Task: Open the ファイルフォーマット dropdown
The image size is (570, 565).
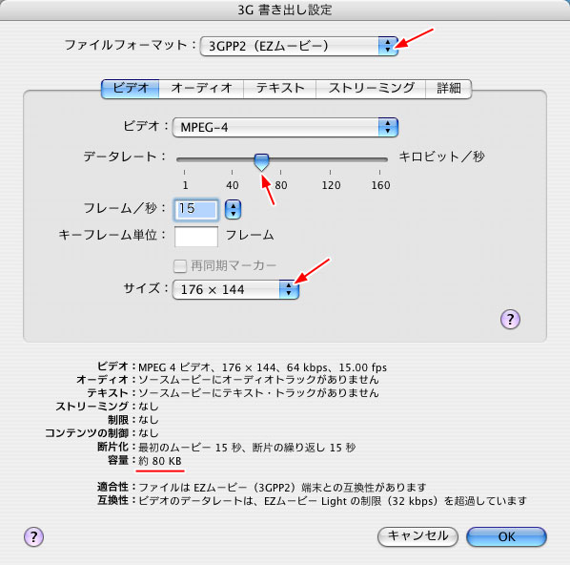Action: click(298, 46)
